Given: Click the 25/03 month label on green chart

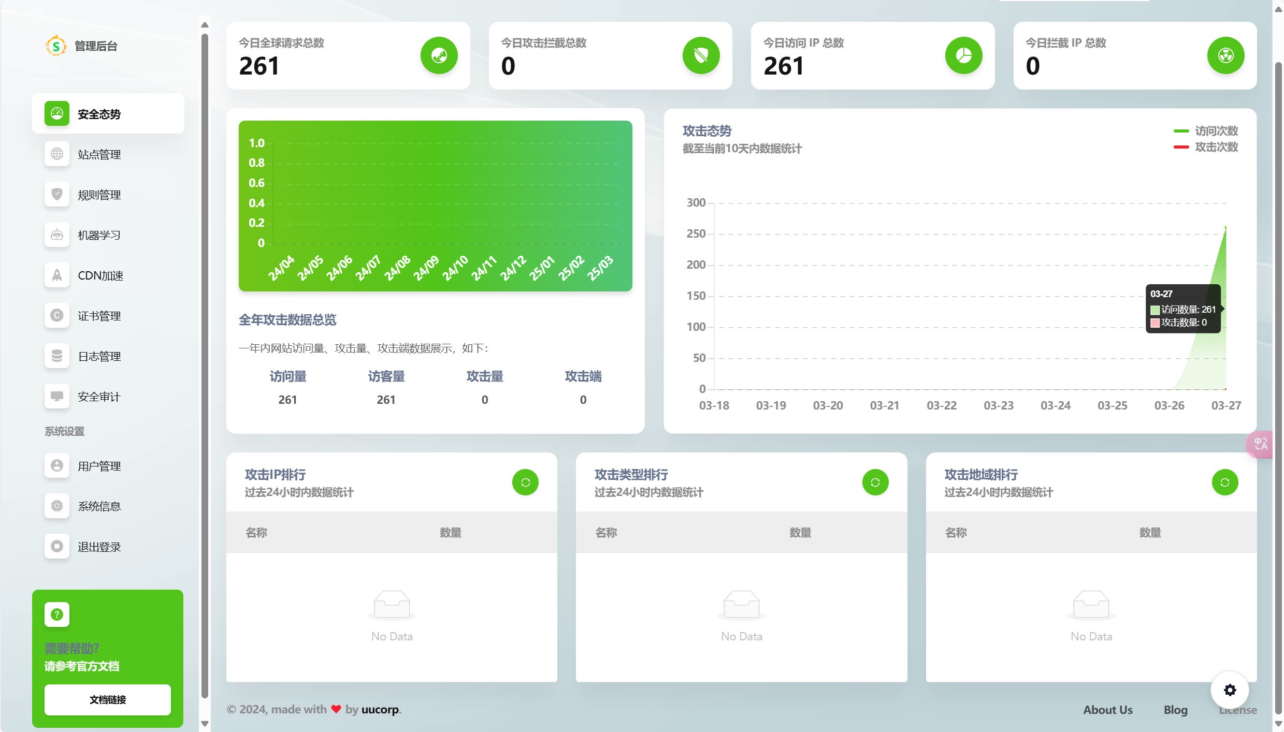Looking at the screenshot, I should pyautogui.click(x=600, y=268).
